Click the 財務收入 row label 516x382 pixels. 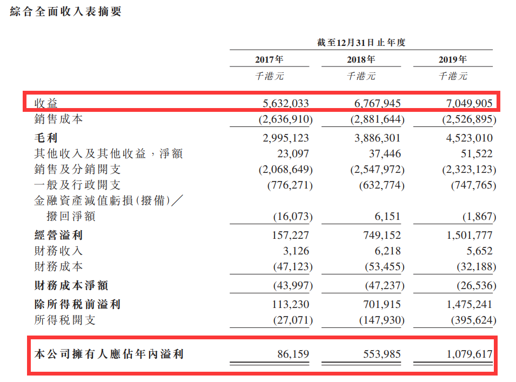[x=58, y=251]
